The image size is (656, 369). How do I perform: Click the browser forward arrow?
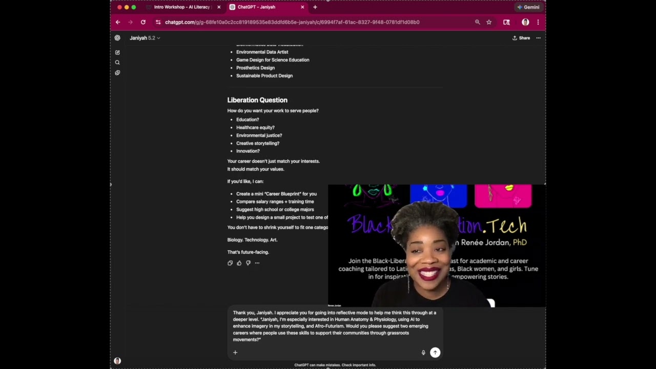tap(130, 22)
